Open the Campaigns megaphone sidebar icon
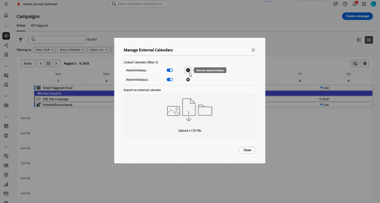 coord(6,36)
